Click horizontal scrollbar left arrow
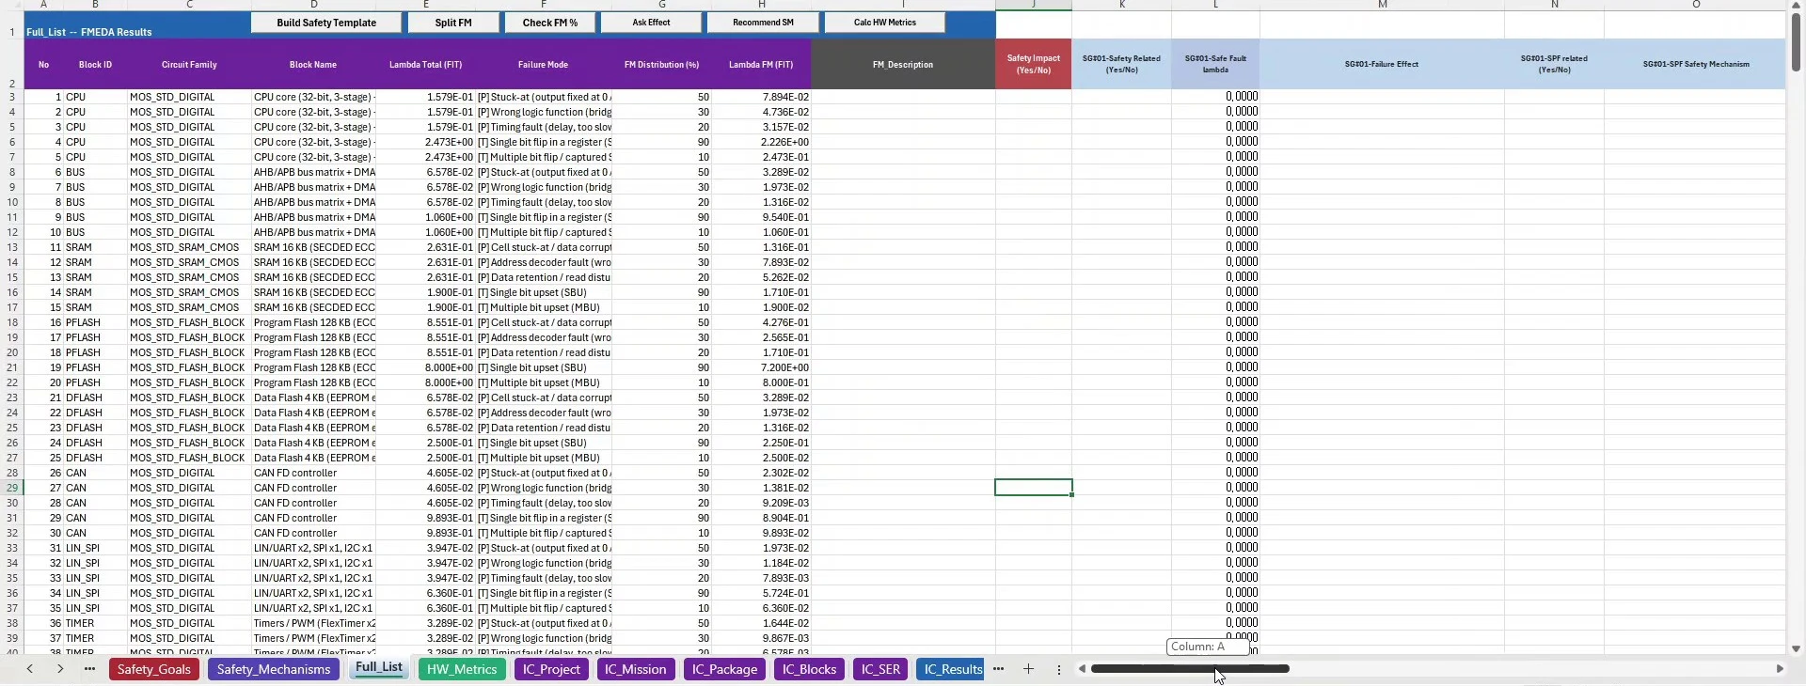 (1082, 669)
